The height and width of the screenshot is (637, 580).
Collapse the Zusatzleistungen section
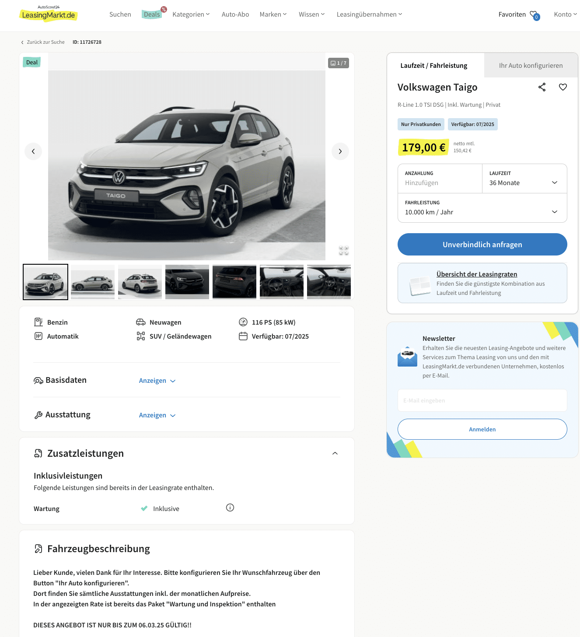[335, 453]
